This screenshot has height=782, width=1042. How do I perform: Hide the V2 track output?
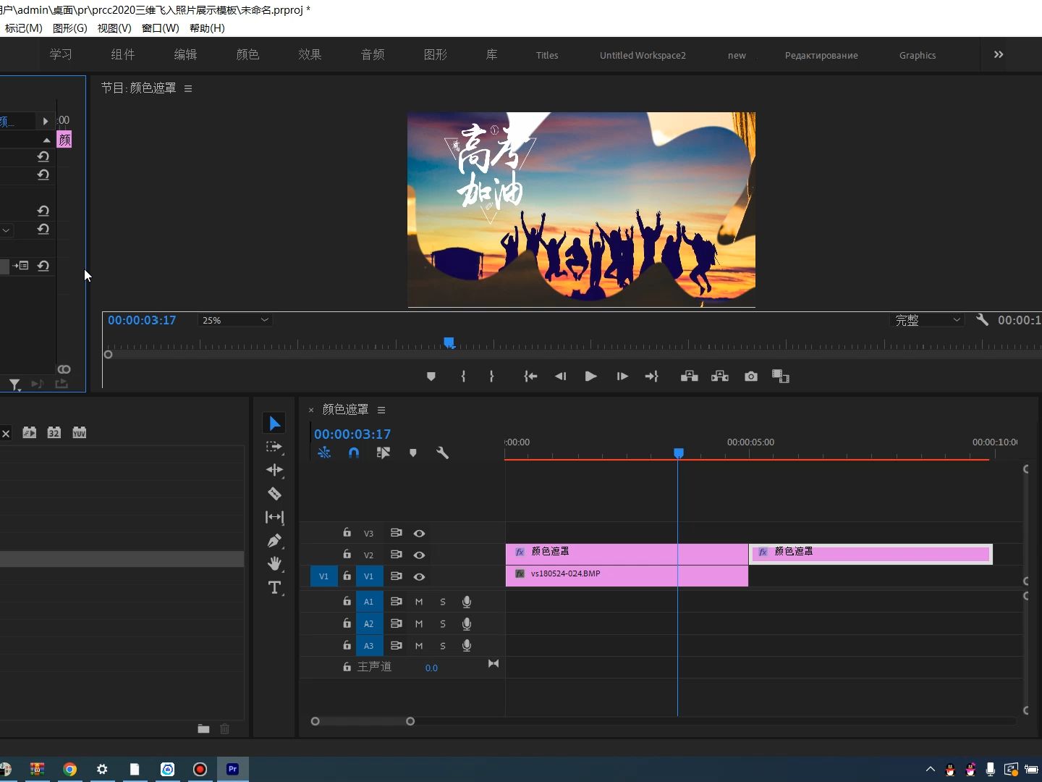tap(419, 555)
